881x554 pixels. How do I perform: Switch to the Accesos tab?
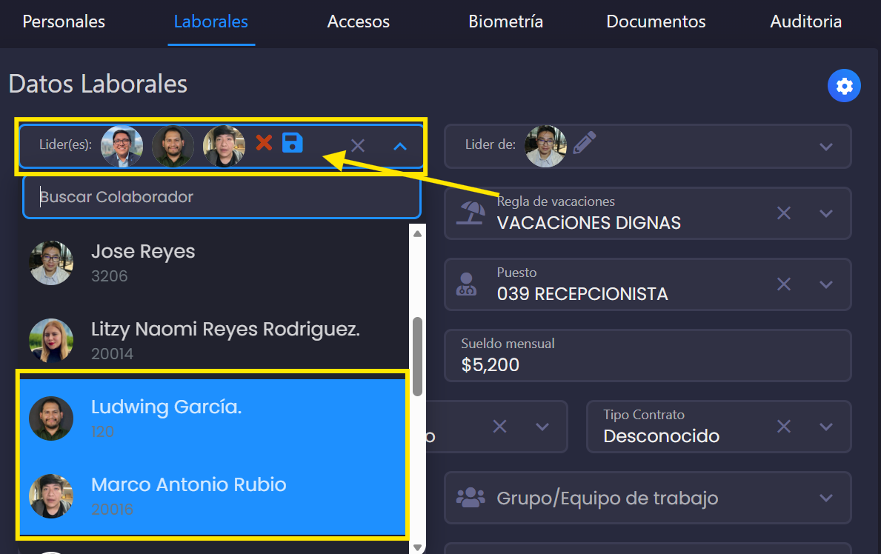tap(359, 21)
